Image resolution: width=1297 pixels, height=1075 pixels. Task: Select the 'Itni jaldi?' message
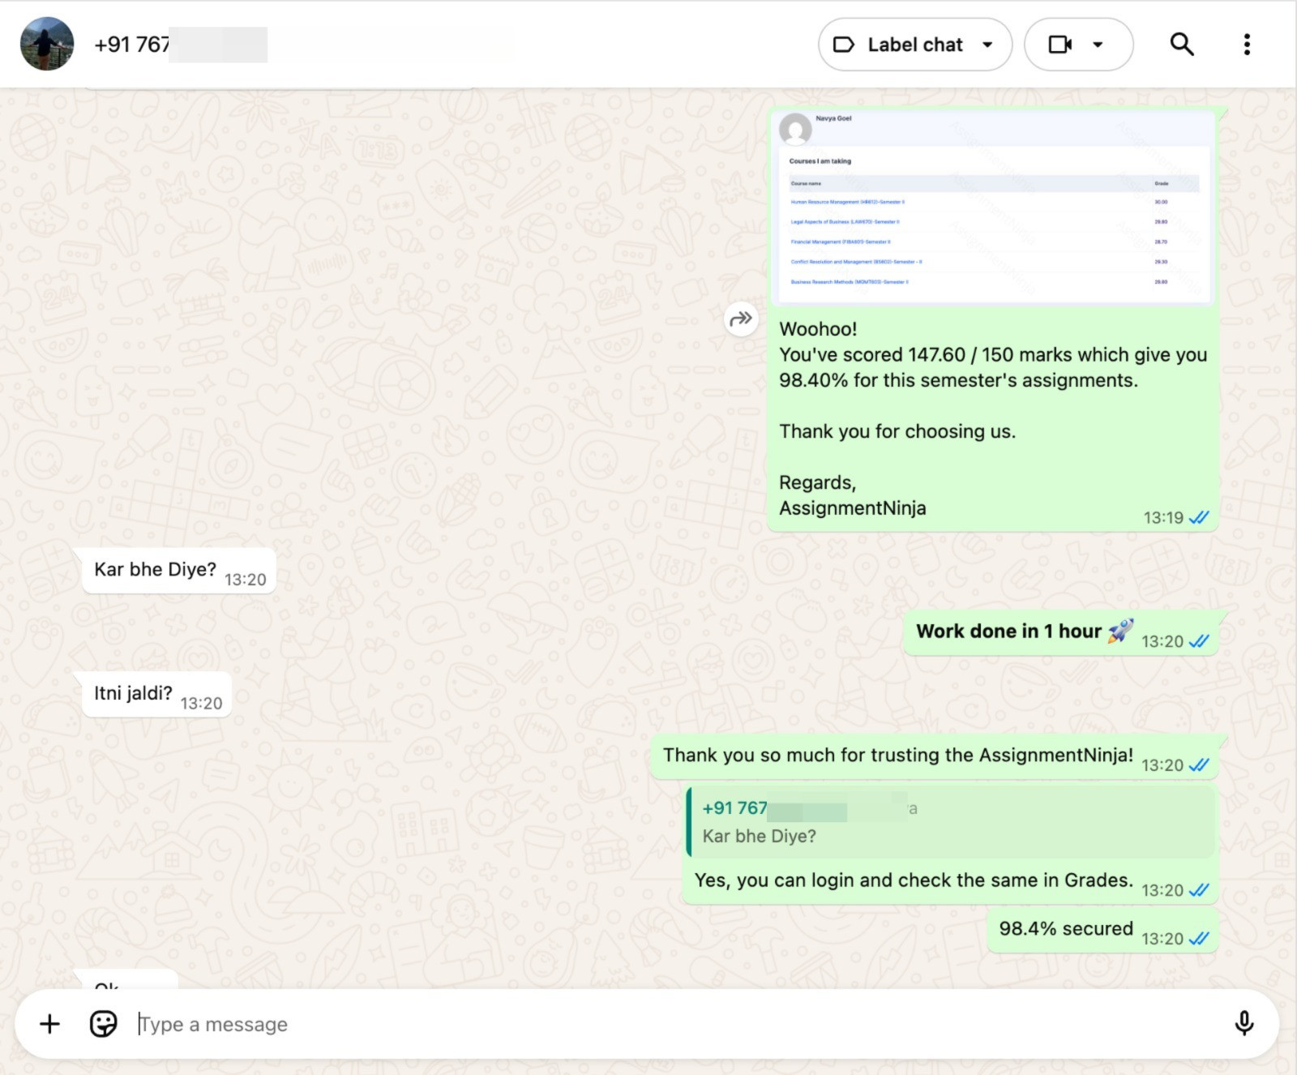point(157,695)
